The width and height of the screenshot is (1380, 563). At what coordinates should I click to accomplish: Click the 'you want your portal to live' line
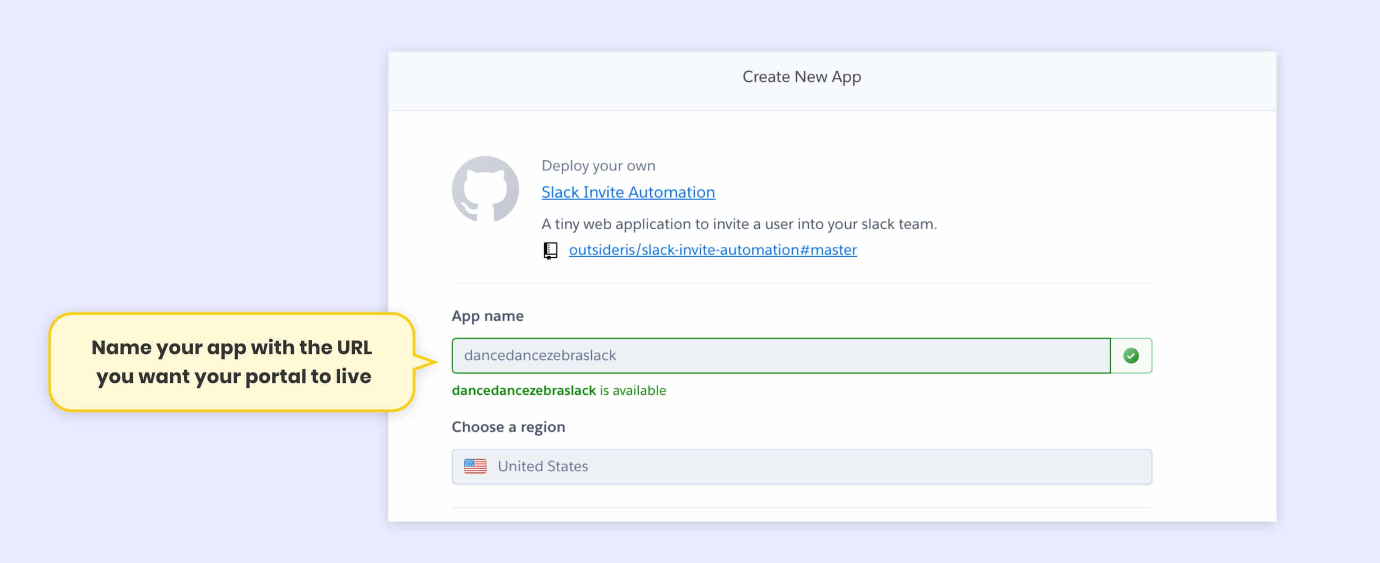pyautogui.click(x=233, y=376)
